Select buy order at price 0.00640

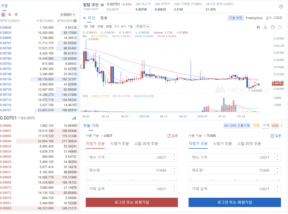coord(39,141)
